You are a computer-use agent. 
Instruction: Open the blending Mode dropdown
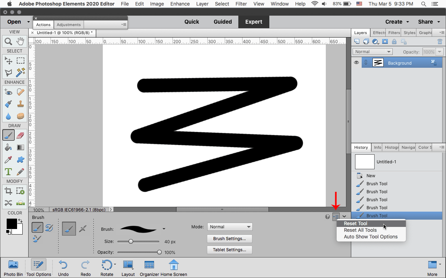pyautogui.click(x=230, y=227)
